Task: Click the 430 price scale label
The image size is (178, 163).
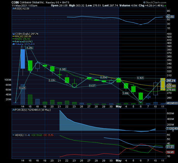Action: [x=169, y=34]
